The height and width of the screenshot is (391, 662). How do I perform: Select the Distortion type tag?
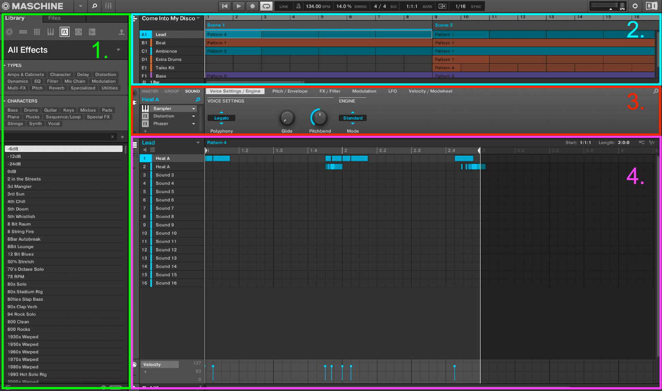tap(106, 75)
